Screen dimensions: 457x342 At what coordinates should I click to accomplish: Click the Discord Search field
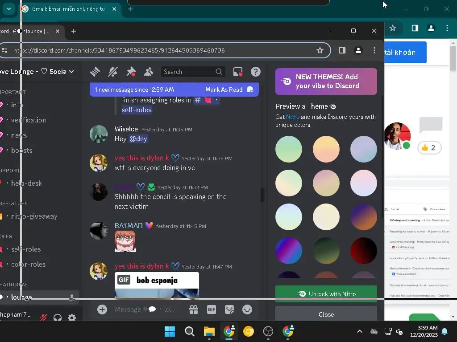click(193, 72)
